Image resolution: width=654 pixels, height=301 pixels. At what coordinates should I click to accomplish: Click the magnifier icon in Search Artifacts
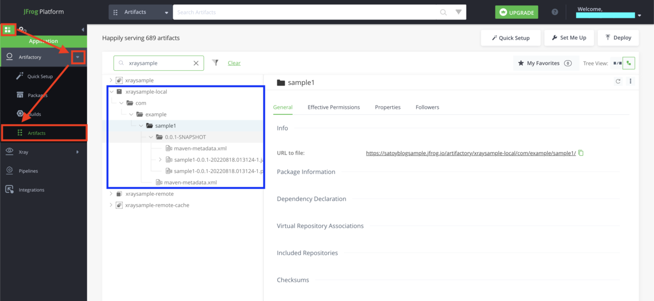pyautogui.click(x=444, y=12)
